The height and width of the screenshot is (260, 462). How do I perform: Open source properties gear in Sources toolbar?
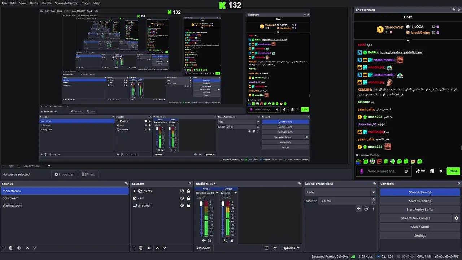coord(149,248)
